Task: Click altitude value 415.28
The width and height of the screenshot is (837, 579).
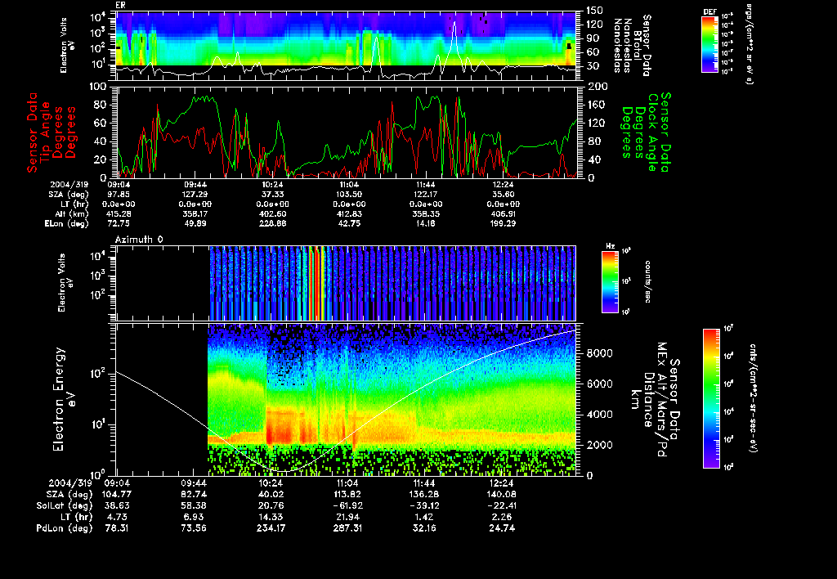Action: tap(119, 213)
